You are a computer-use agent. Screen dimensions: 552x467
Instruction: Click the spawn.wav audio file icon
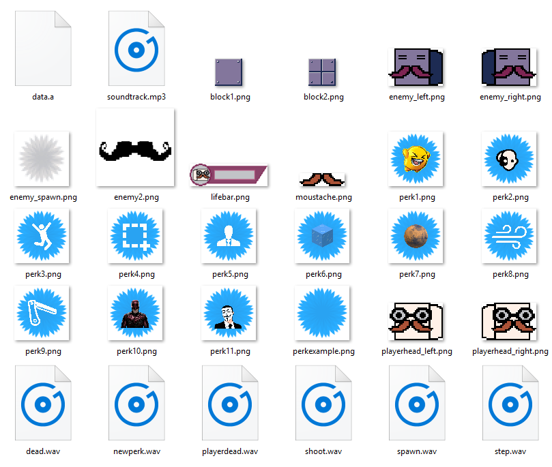coord(417,403)
